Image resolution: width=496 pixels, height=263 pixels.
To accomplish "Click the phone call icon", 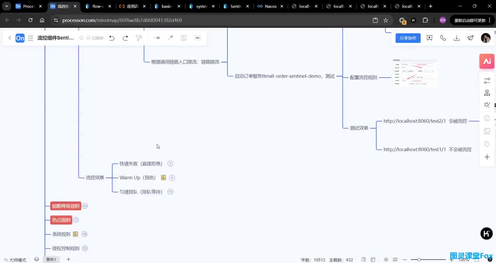I will pyautogui.click(x=443, y=38).
